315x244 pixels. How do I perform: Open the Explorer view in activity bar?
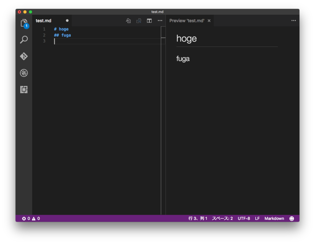coord(24,23)
